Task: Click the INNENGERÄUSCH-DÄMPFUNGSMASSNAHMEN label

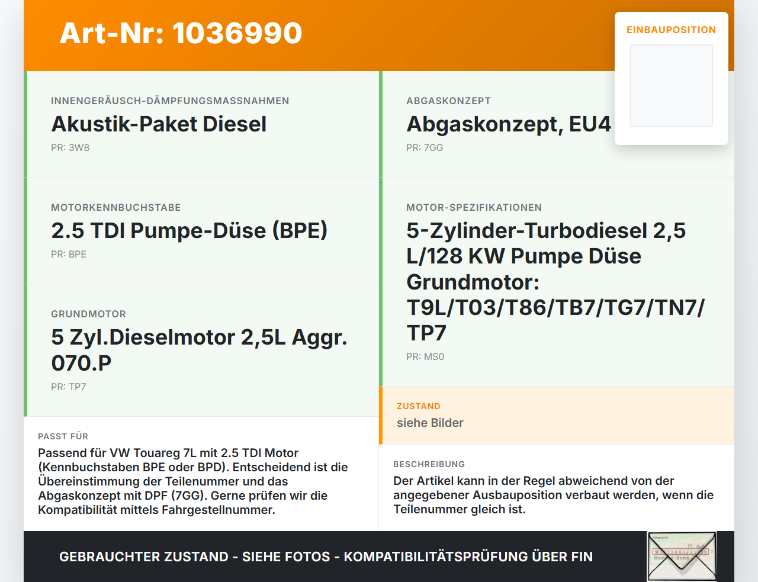Action: click(x=170, y=101)
